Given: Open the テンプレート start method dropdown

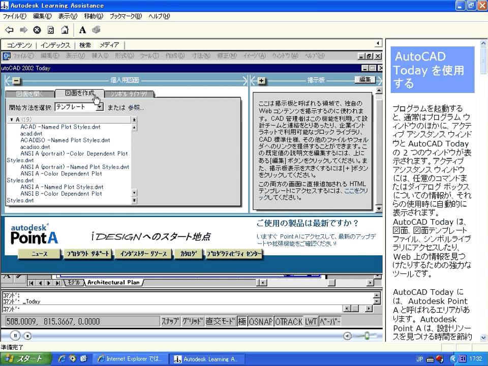Looking at the screenshot, I should (x=79, y=107).
